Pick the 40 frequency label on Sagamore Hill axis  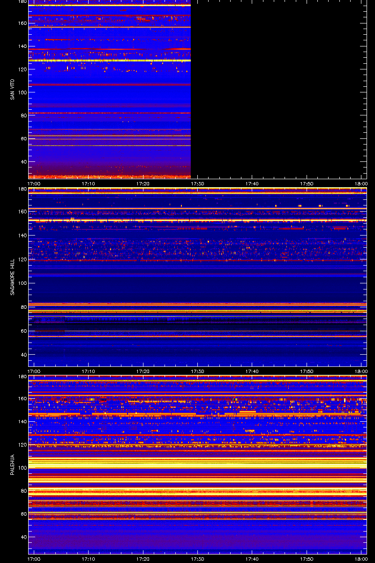click(23, 355)
